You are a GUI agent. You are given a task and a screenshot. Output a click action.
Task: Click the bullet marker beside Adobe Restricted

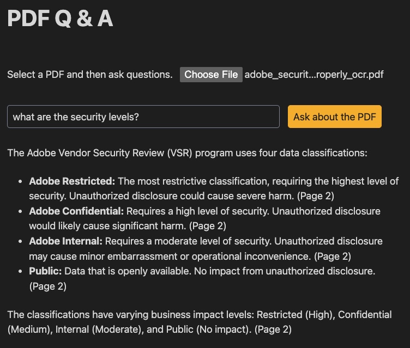21,181
